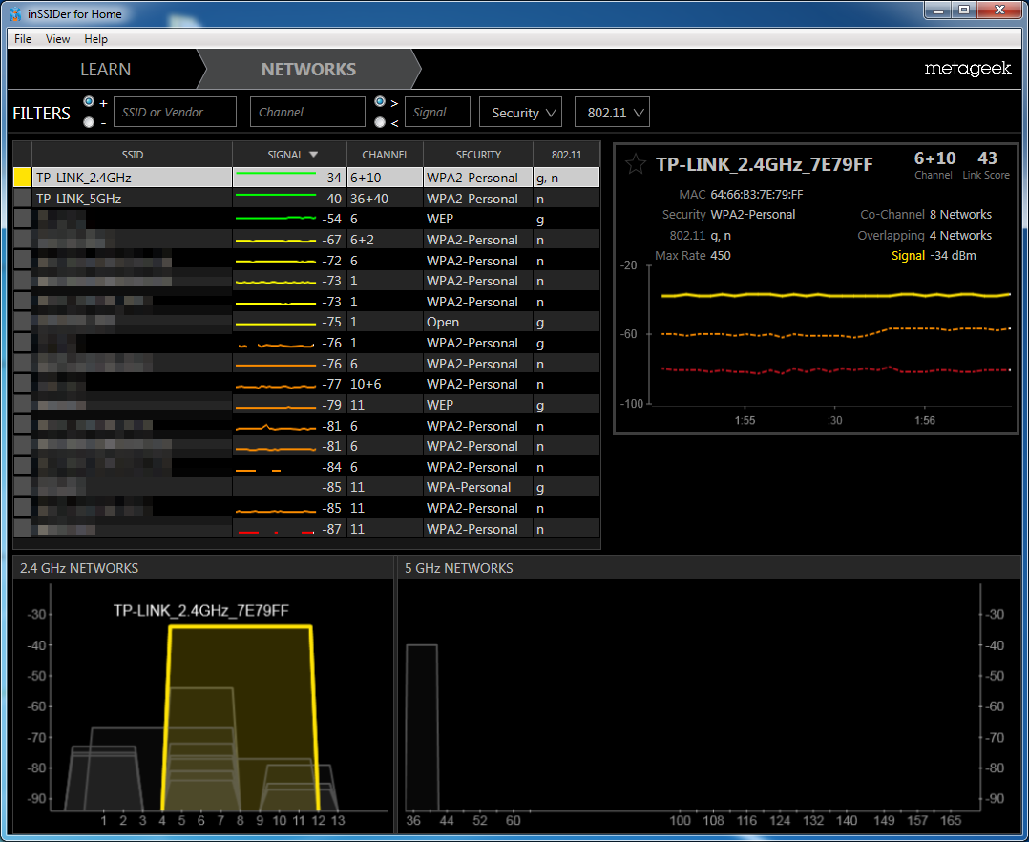This screenshot has width=1029, height=842.
Task: Click the TP-LINK_2.4GHz_7E79FF label in 2.4 GHz chart
Action: pos(200,611)
